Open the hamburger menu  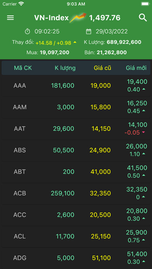pyautogui.click(x=10, y=18)
